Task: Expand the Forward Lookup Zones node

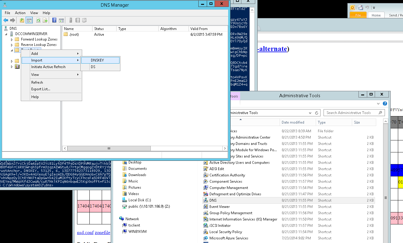Action: coord(12,39)
